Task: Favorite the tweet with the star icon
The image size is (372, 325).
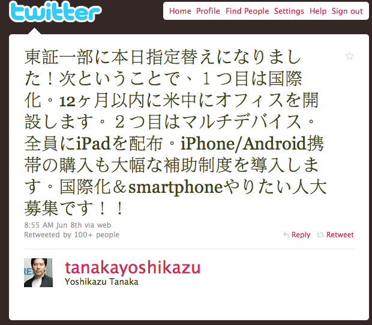Action: (x=349, y=56)
